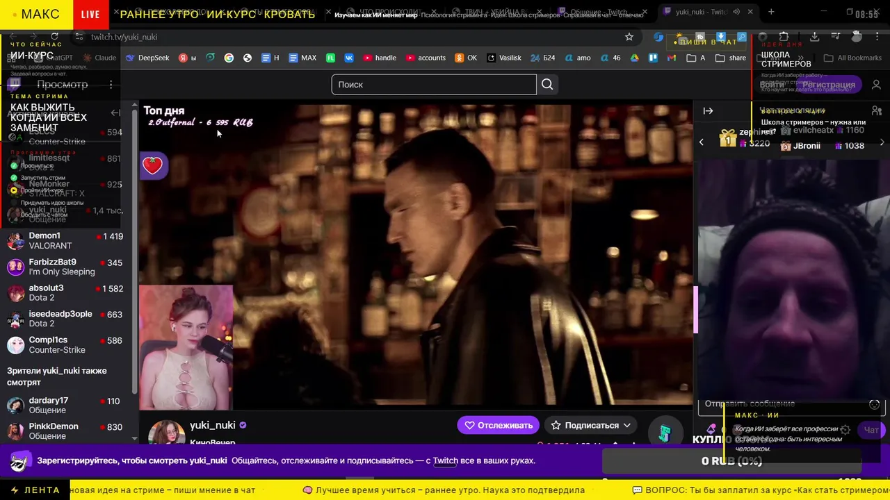Click the heart emote icon over video
This screenshot has height=500, width=890.
(152, 165)
